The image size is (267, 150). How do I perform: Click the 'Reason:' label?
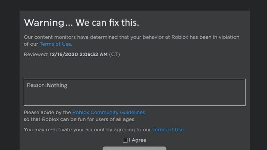36,85
